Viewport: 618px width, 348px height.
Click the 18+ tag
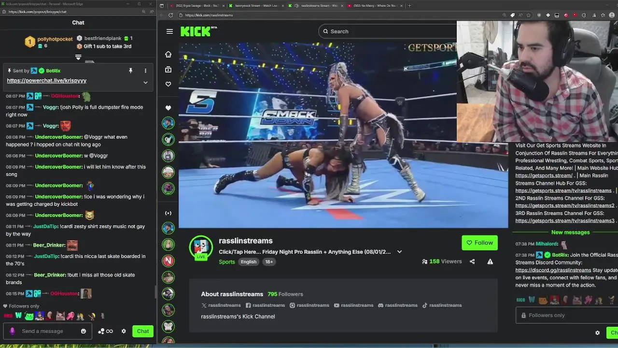[269, 262]
